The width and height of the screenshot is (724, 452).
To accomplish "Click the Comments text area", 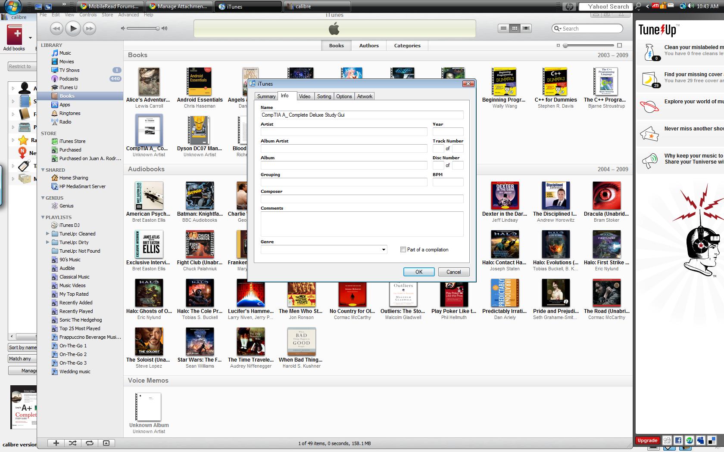I will pos(362,224).
